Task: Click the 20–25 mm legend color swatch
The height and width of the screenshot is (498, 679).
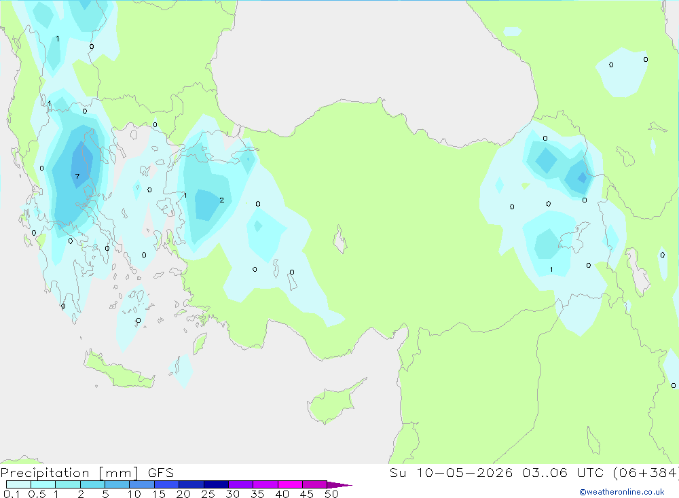Action: (191, 484)
